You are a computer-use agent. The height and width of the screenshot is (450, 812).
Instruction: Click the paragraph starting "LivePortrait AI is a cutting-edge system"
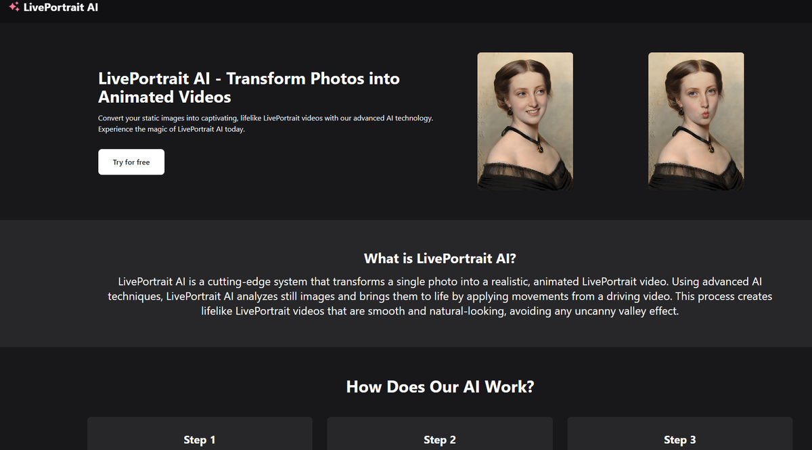pos(440,296)
